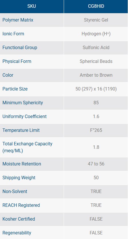
Task: Select the Moisture Retention value 47 to 56
Action: tap(96, 164)
